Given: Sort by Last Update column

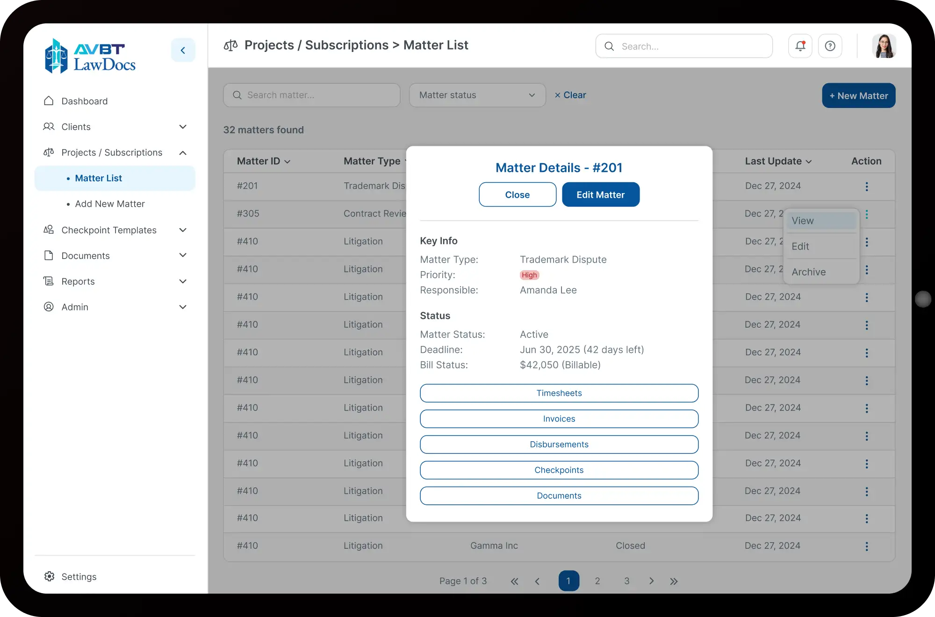Looking at the screenshot, I should point(778,161).
